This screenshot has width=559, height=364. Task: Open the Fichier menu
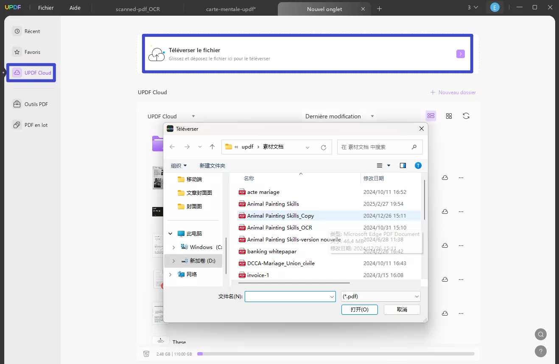pos(46,8)
